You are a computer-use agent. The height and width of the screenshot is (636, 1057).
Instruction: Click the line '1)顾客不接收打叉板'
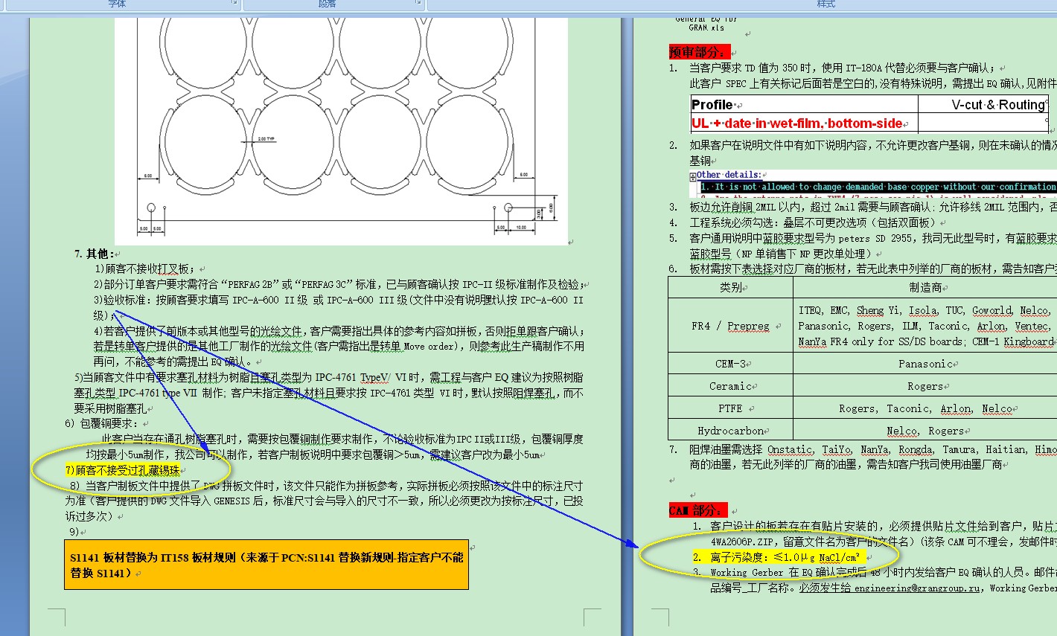tap(145, 269)
